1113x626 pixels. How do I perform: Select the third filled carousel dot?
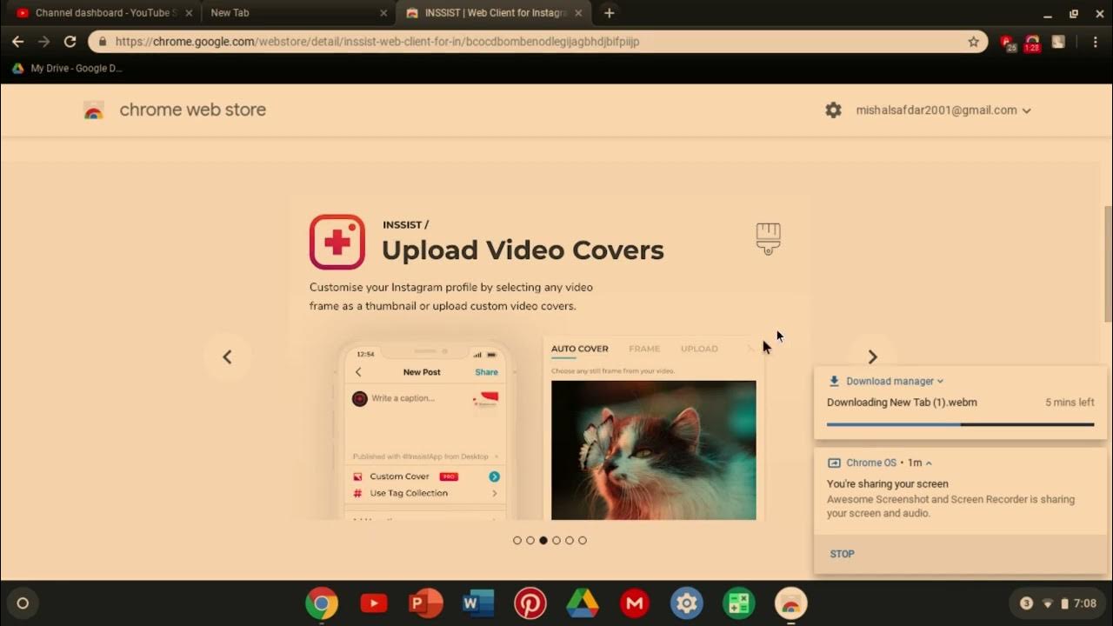543,540
